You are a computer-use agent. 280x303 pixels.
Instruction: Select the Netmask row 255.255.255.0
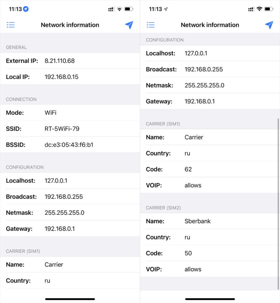(x=64, y=212)
